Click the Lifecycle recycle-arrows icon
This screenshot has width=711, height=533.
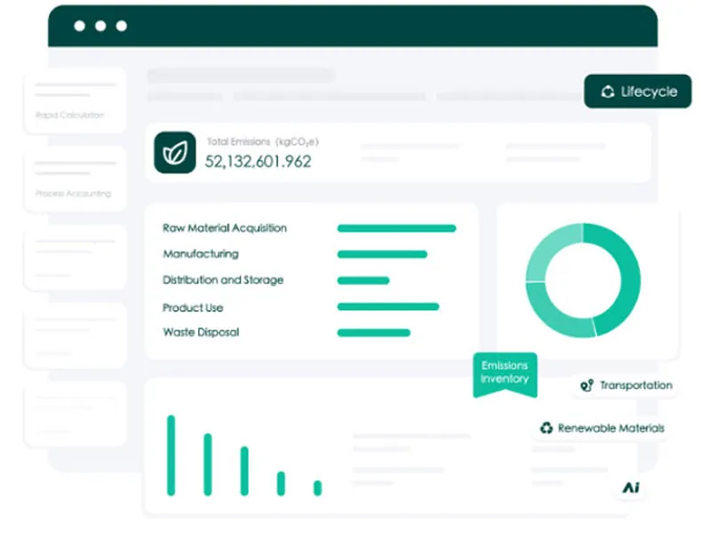tap(608, 91)
